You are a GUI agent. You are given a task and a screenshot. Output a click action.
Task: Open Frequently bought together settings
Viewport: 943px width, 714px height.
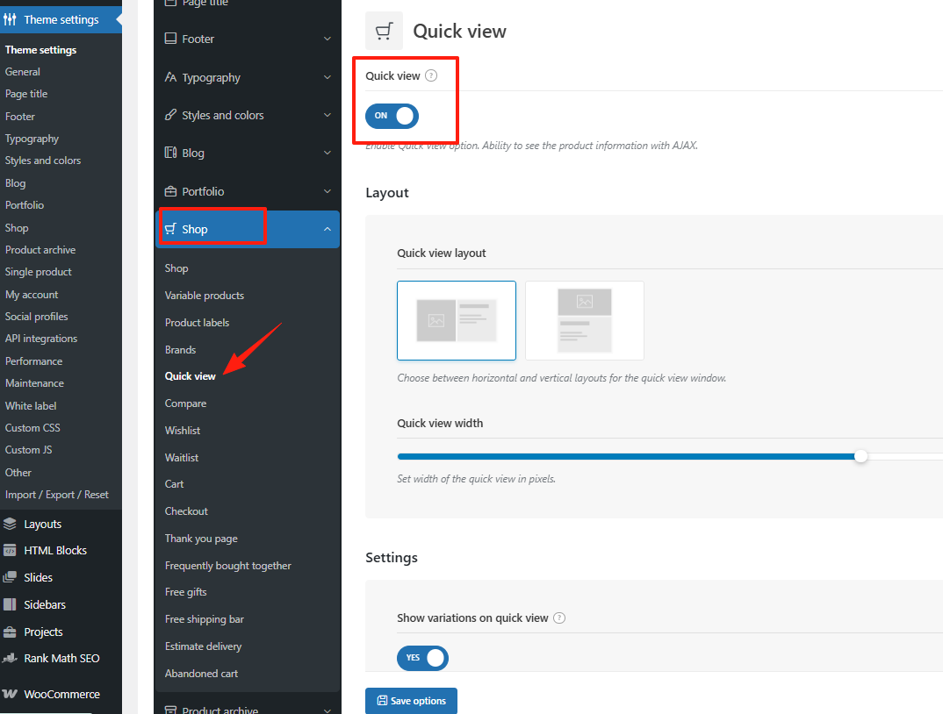point(228,566)
